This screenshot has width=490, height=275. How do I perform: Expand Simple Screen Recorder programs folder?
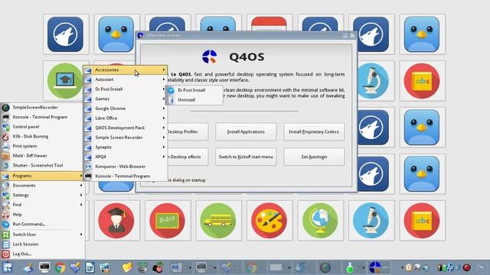tap(126, 137)
